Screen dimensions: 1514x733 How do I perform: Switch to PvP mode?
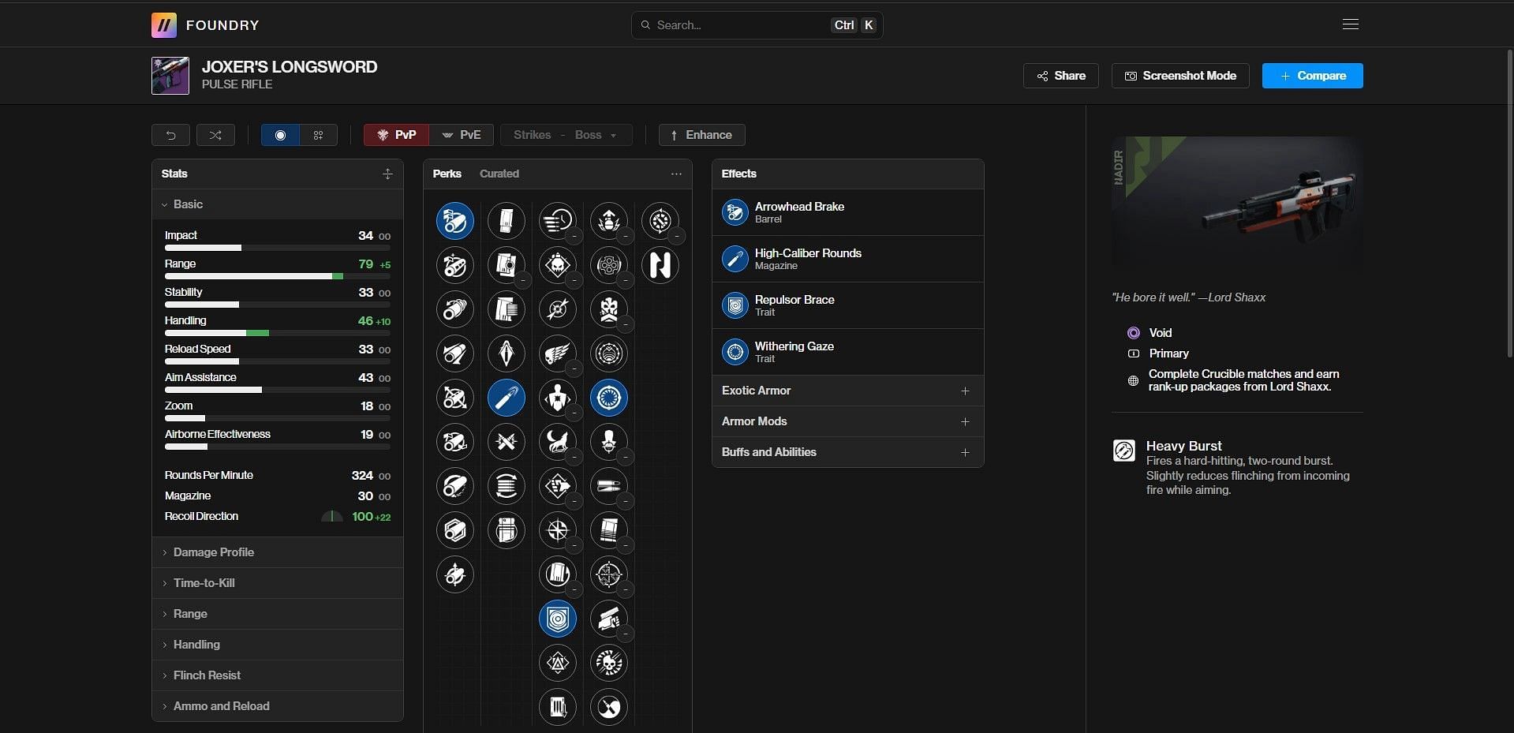(x=397, y=135)
